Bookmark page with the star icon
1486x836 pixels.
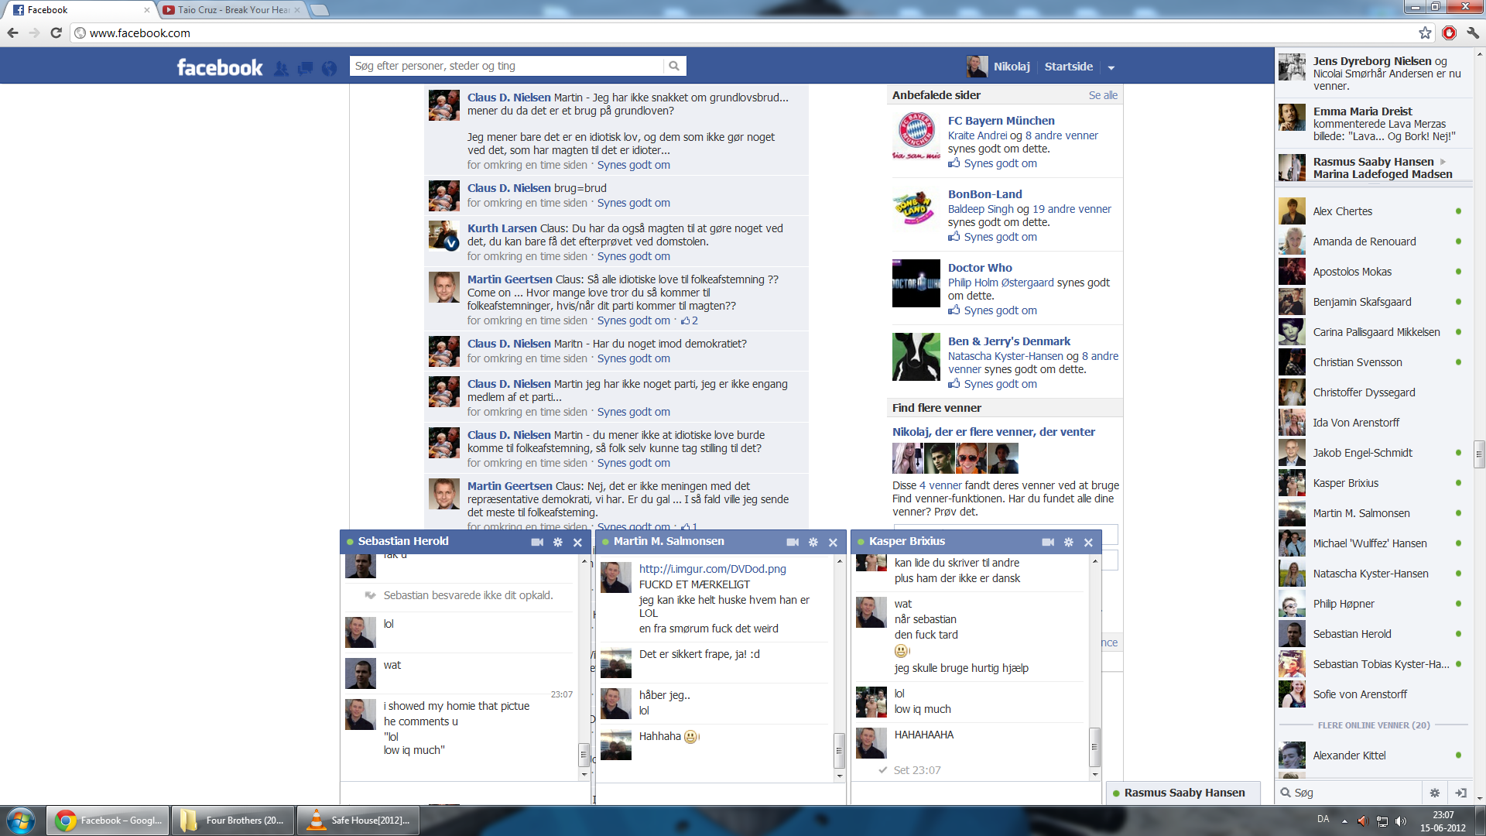[1425, 33]
